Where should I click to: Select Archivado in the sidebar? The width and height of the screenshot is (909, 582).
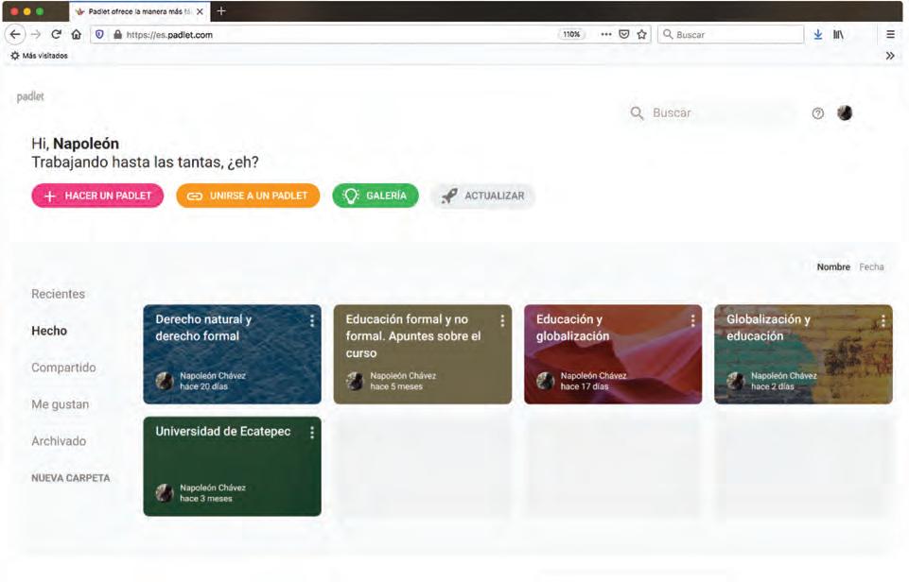pos(59,441)
